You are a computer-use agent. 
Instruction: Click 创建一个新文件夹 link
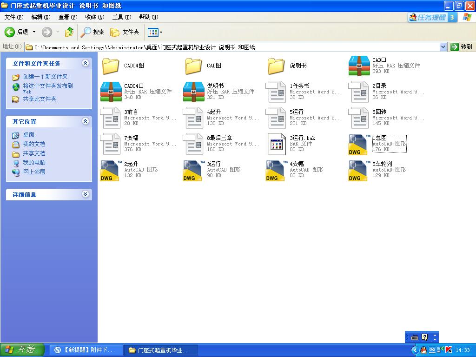[x=45, y=77]
